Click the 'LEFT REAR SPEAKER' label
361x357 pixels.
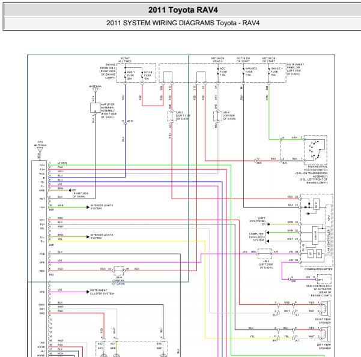(x=324, y=346)
